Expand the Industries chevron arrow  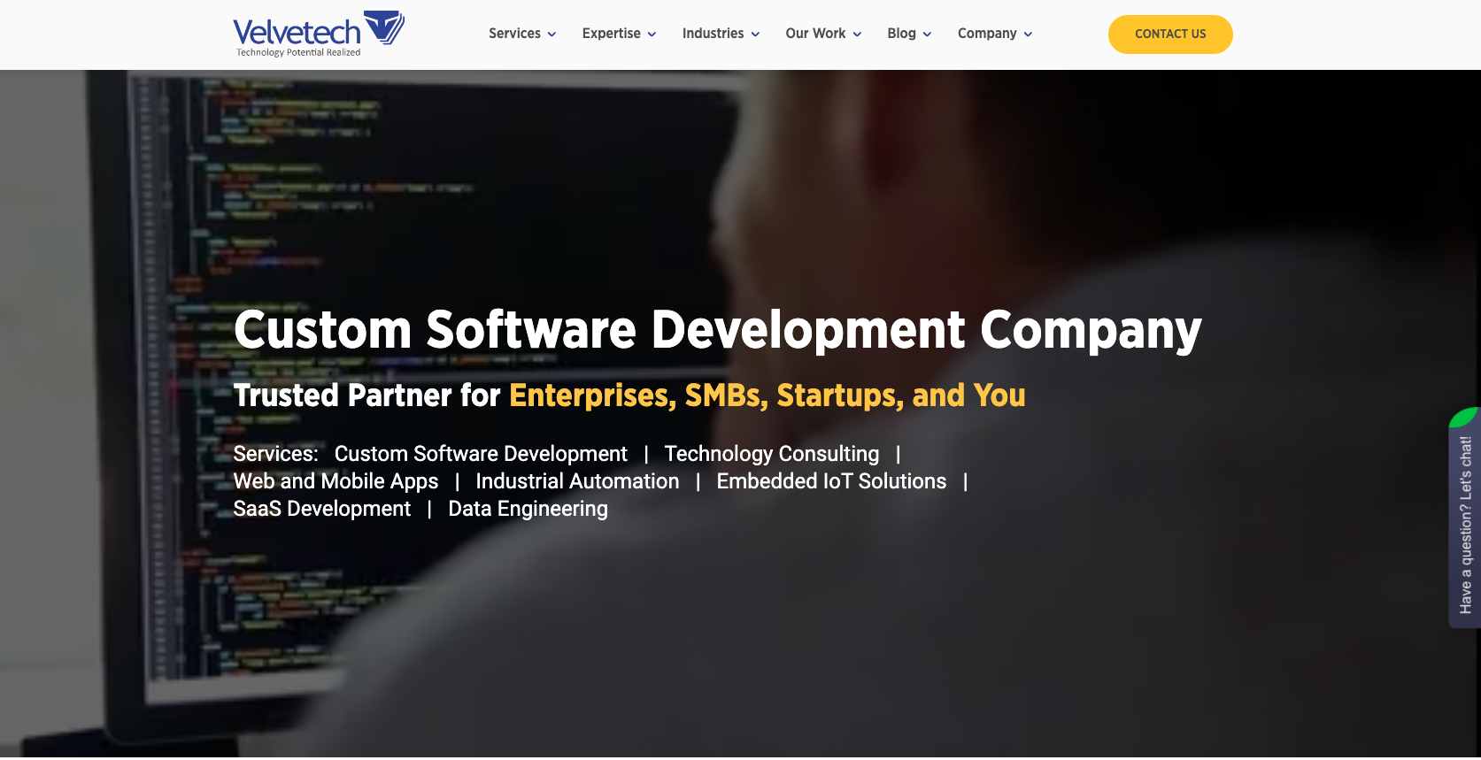click(x=755, y=35)
